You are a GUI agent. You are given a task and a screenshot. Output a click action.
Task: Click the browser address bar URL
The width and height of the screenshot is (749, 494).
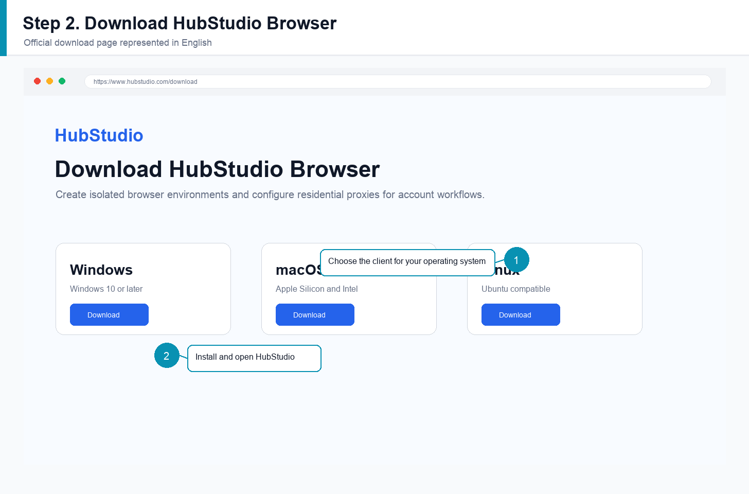coord(398,81)
